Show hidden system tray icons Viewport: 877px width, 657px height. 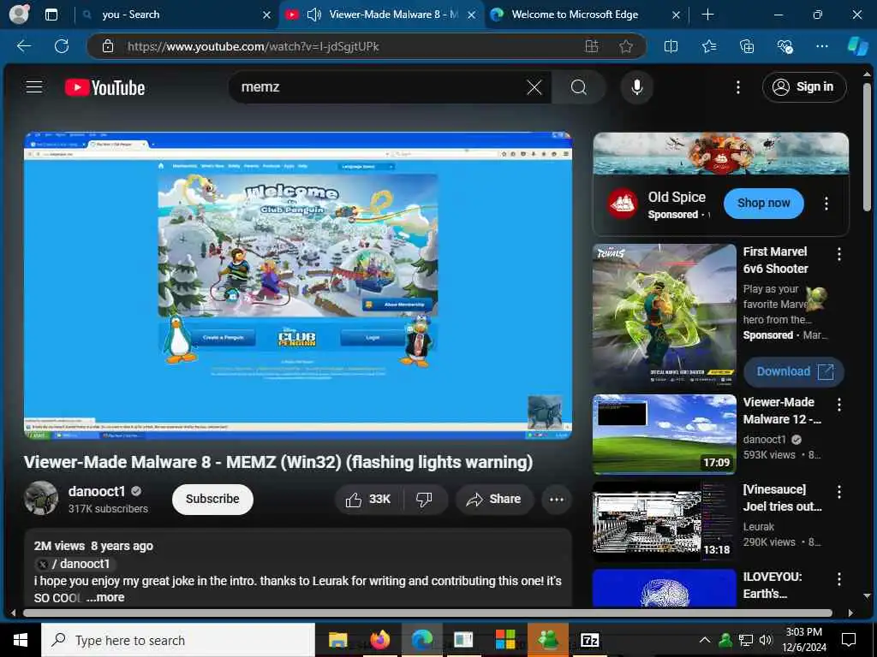point(705,640)
